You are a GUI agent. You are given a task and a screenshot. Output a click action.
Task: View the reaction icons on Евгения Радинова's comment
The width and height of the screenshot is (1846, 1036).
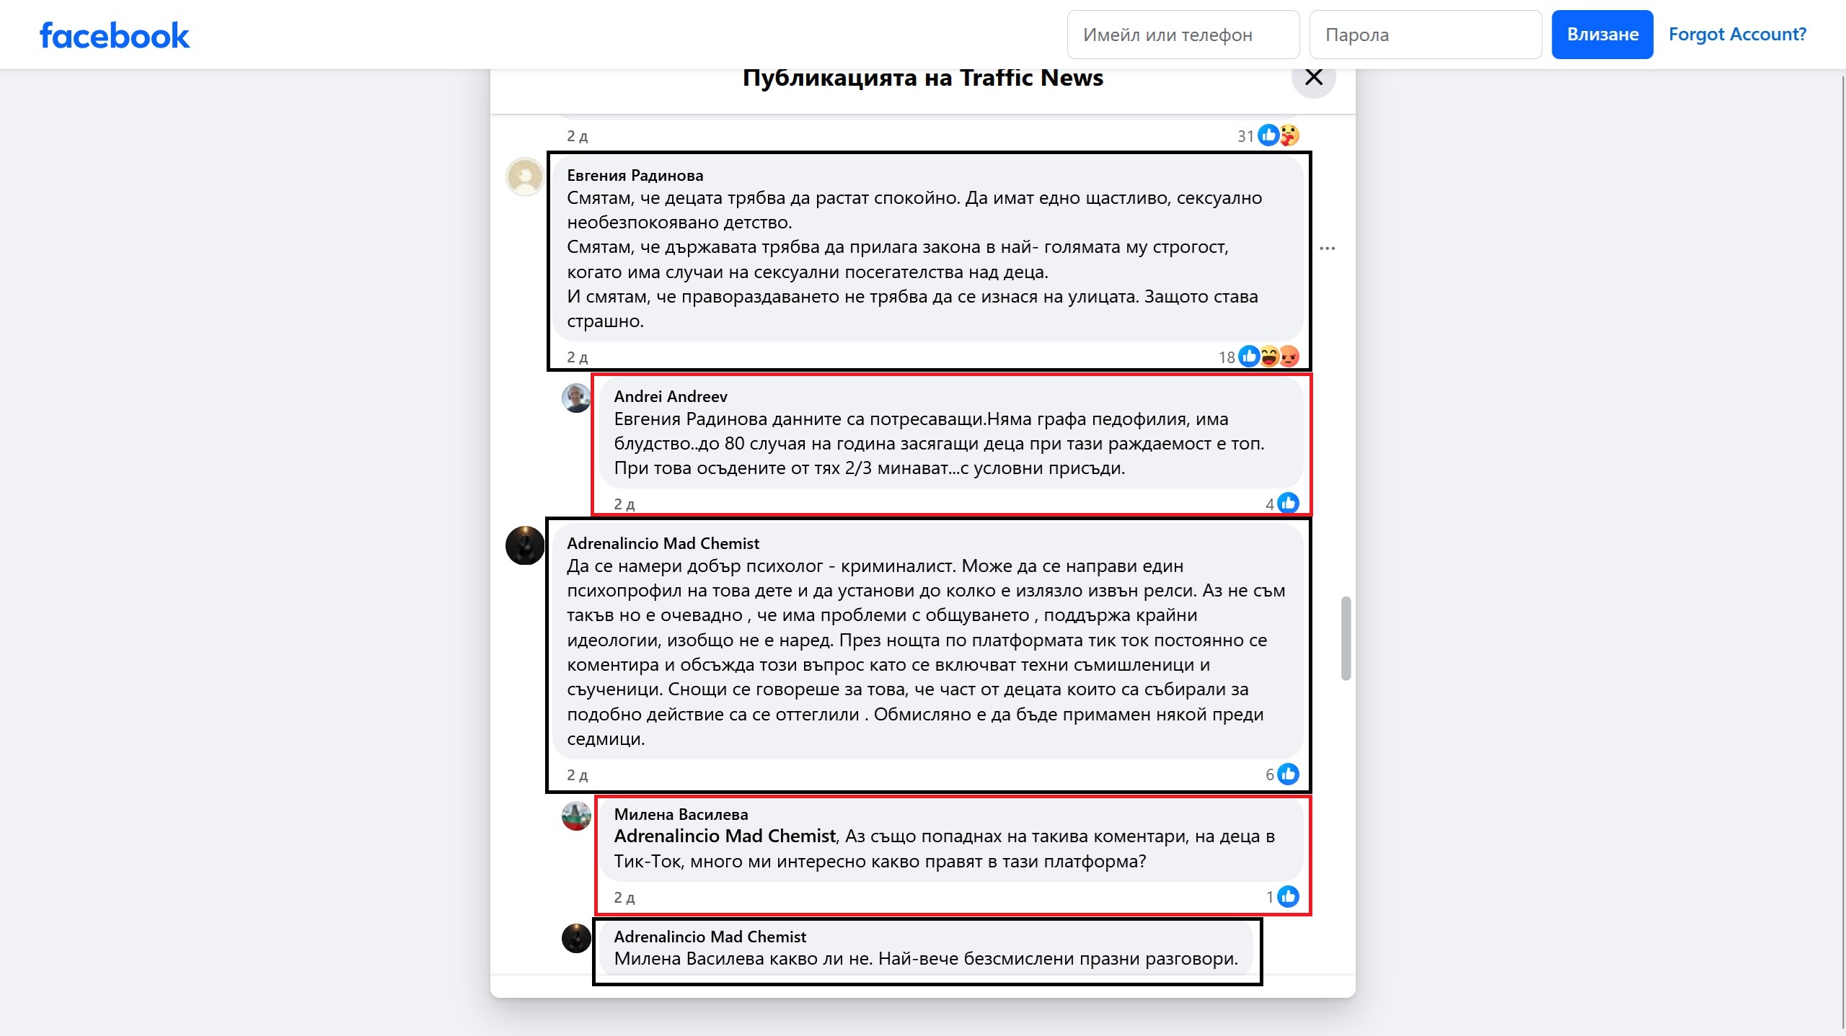pos(1269,356)
